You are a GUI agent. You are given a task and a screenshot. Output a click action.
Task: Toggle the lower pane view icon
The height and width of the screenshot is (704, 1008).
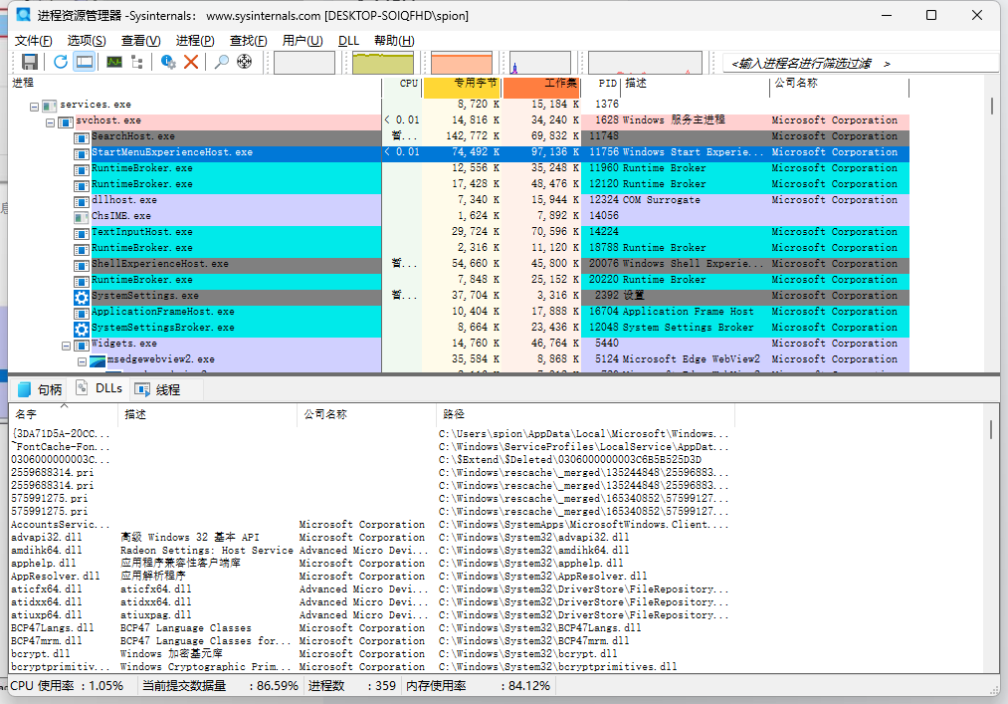(x=85, y=62)
